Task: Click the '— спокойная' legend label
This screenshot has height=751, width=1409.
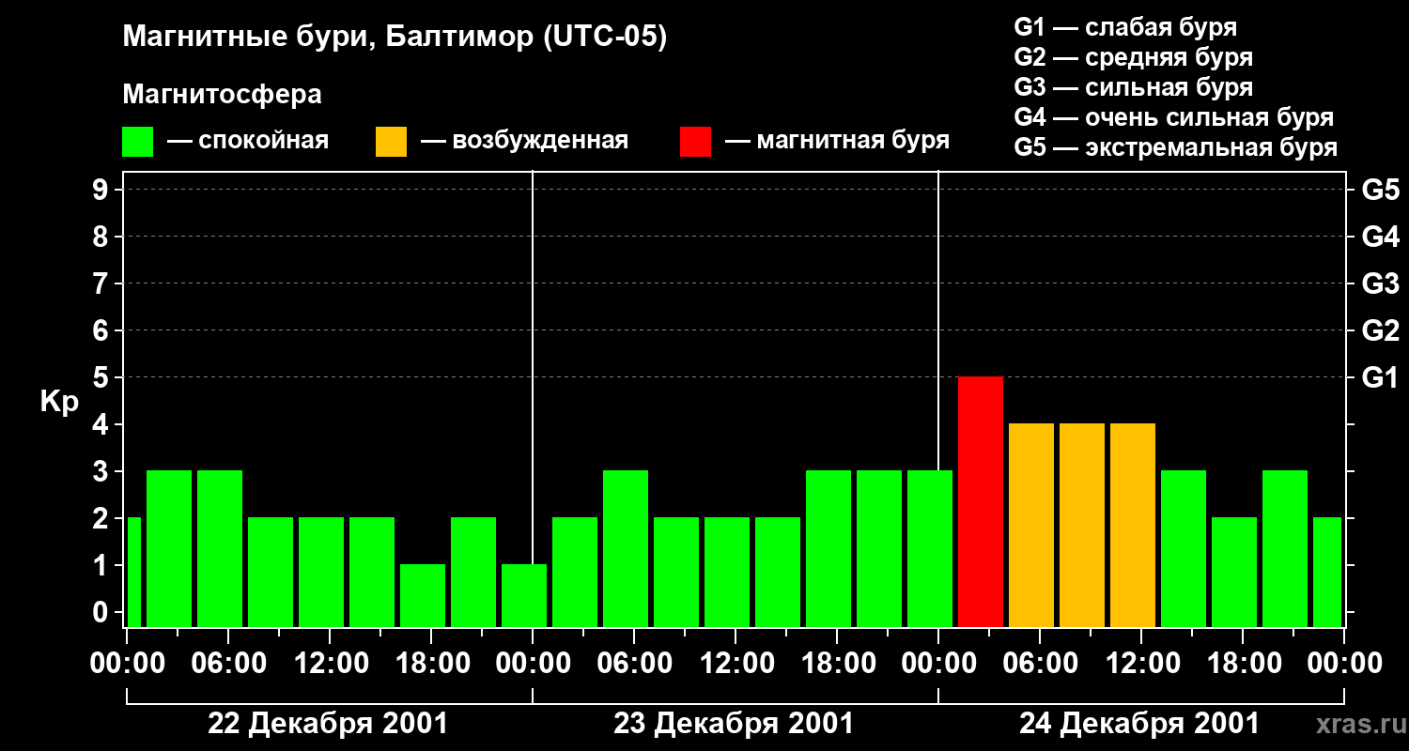Action: [248, 142]
